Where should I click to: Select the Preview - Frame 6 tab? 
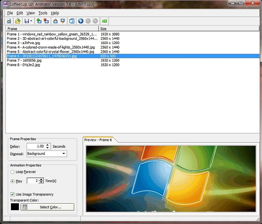pyautogui.click(x=98, y=140)
